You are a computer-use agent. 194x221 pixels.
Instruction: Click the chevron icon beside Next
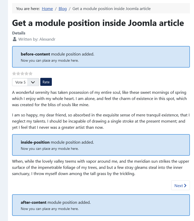185,186
